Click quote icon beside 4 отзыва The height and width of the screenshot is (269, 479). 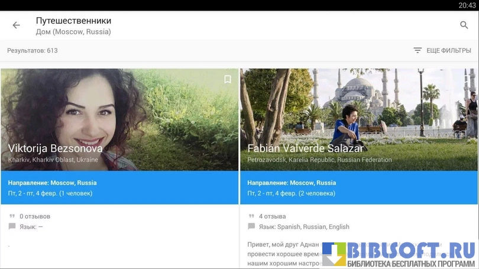(x=251, y=216)
